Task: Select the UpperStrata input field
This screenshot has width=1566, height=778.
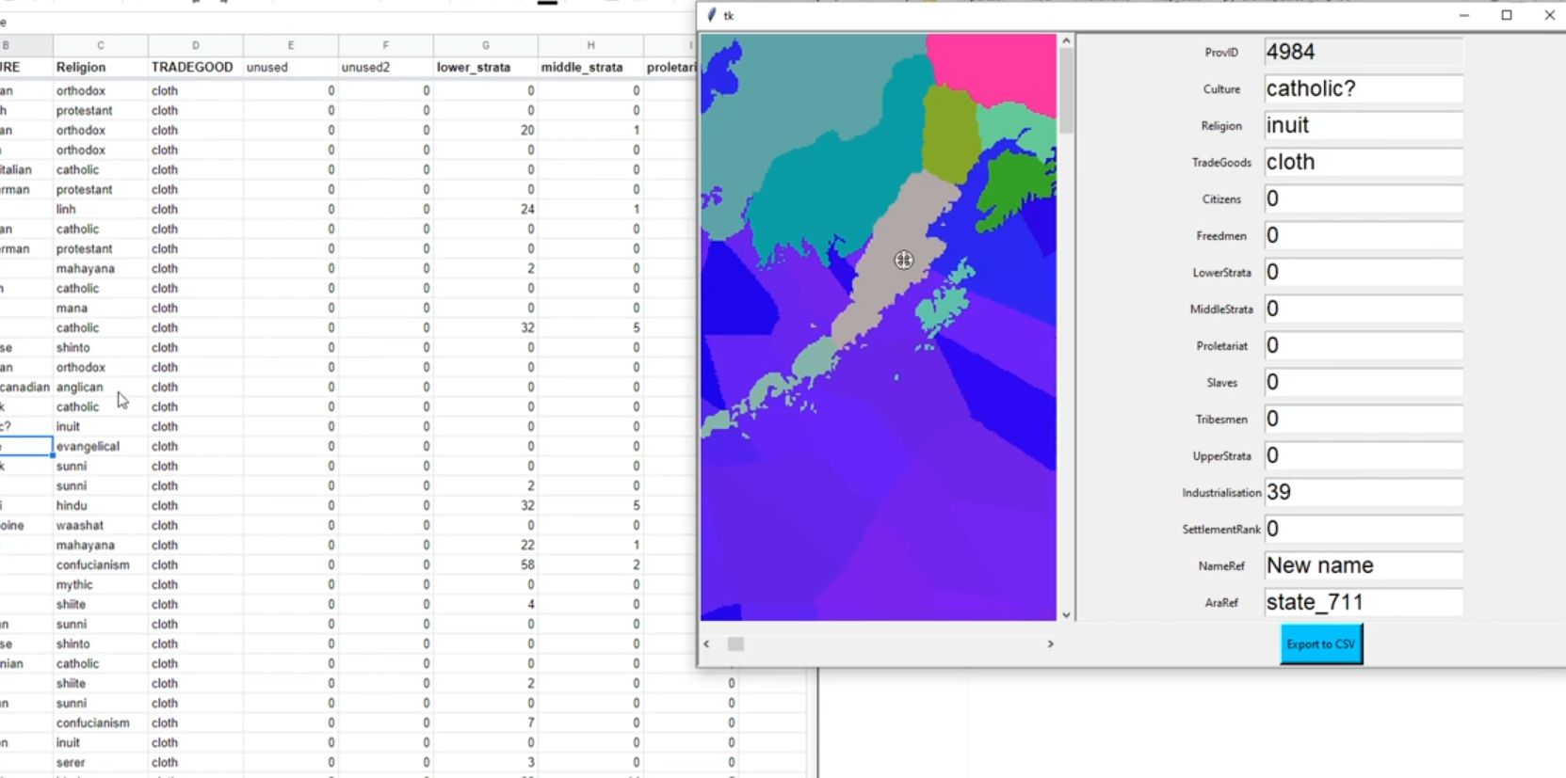Action: tap(1364, 455)
